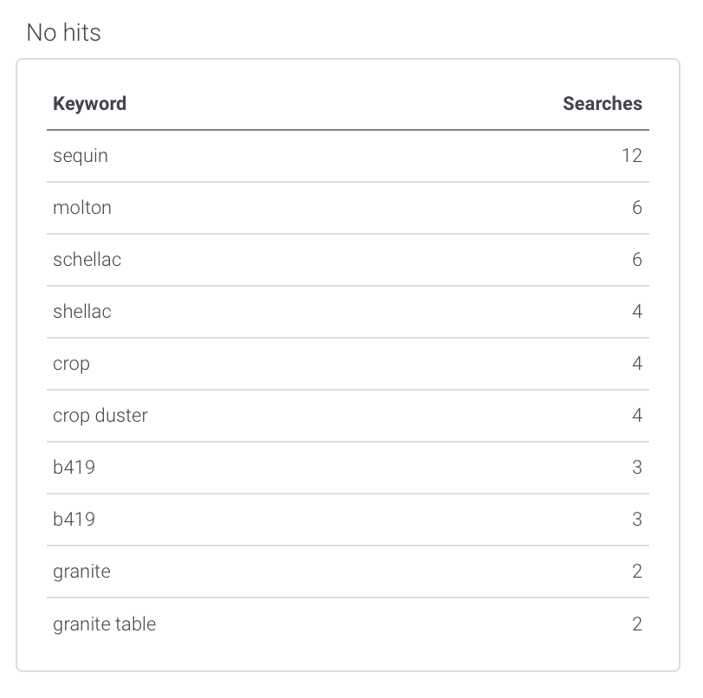Click the keyword "shellac"
Screen dimensions: 703x698
coord(81,312)
